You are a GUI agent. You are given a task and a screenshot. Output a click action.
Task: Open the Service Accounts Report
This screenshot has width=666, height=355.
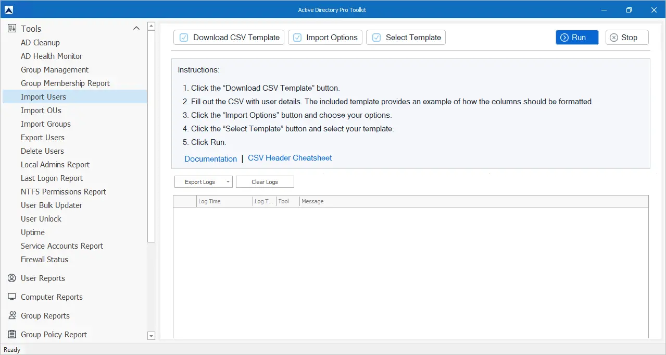click(62, 246)
